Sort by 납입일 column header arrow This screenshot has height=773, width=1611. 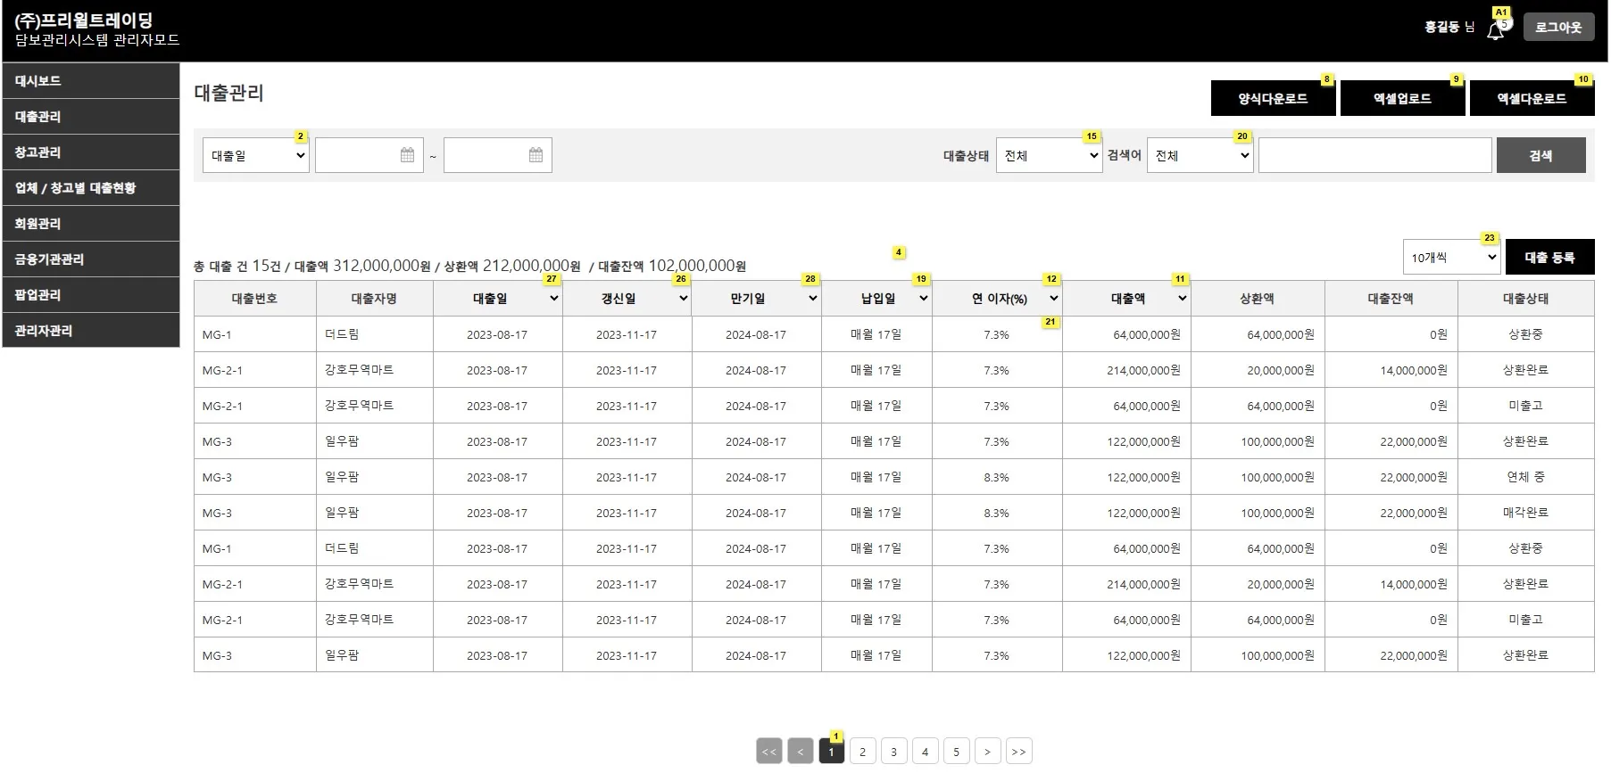point(923,299)
